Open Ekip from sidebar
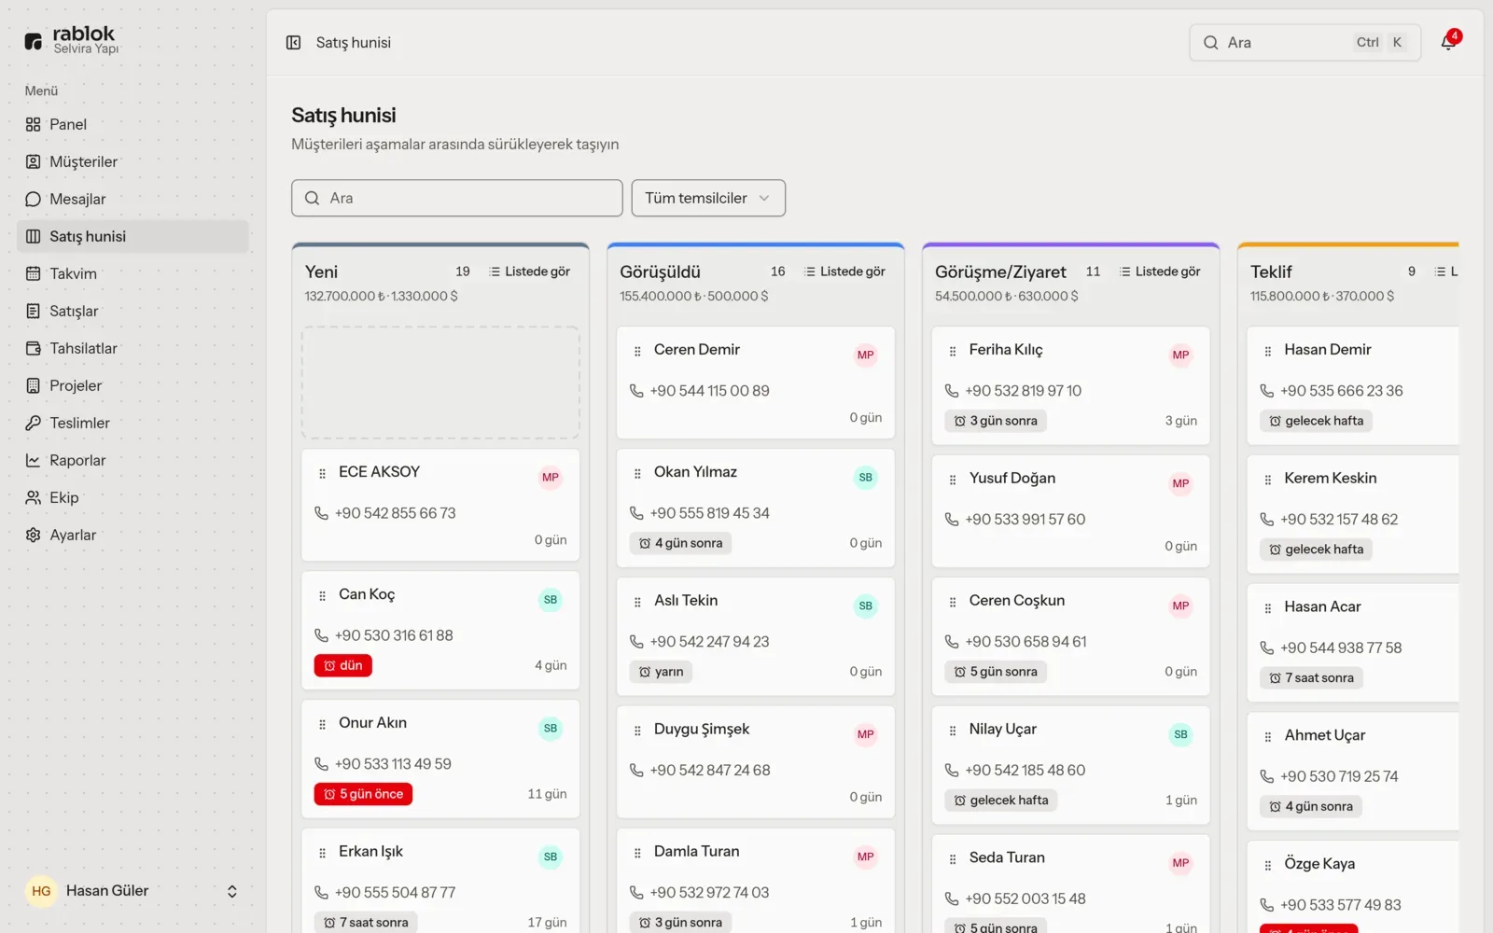This screenshot has width=1493, height=933. pyautogui.click(x=133, y=497)
